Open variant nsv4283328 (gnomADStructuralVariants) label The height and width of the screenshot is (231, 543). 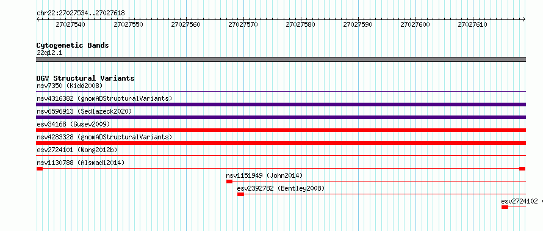click(x=104, y=137)
